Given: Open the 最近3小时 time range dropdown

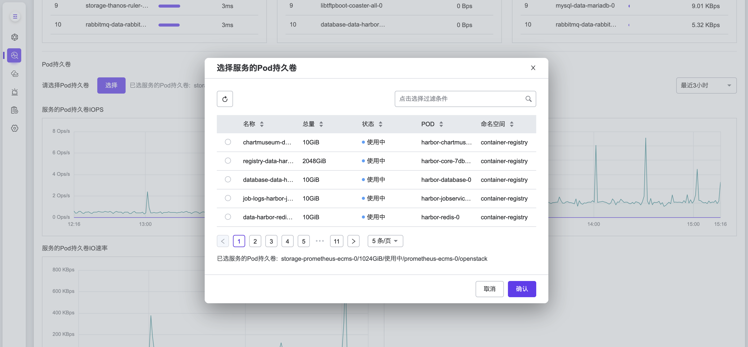Looking at the screenshot, I should pos(706,85).
